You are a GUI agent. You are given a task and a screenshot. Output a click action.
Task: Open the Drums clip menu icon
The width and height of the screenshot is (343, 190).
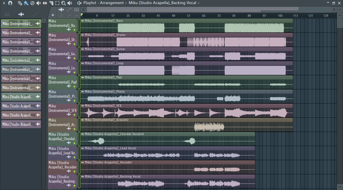click(x=83, y=35)
